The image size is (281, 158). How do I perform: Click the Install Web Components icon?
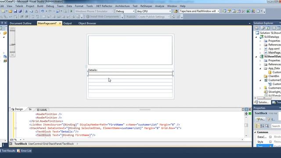pos(88,17)
